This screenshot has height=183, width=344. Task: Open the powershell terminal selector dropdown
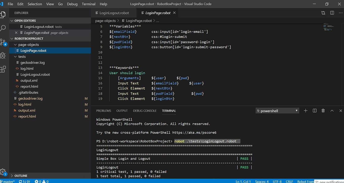[277, 111]
